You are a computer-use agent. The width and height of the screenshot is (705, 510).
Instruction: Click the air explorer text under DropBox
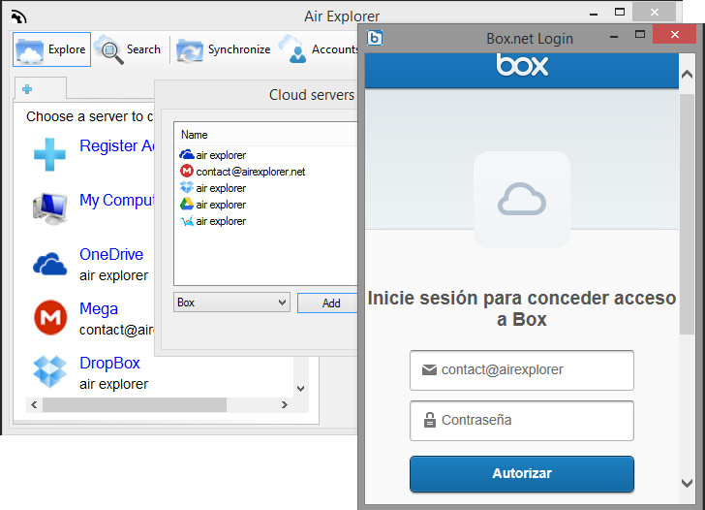[x=113, y=384]
